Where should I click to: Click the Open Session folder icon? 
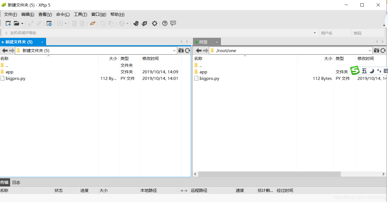17,23
